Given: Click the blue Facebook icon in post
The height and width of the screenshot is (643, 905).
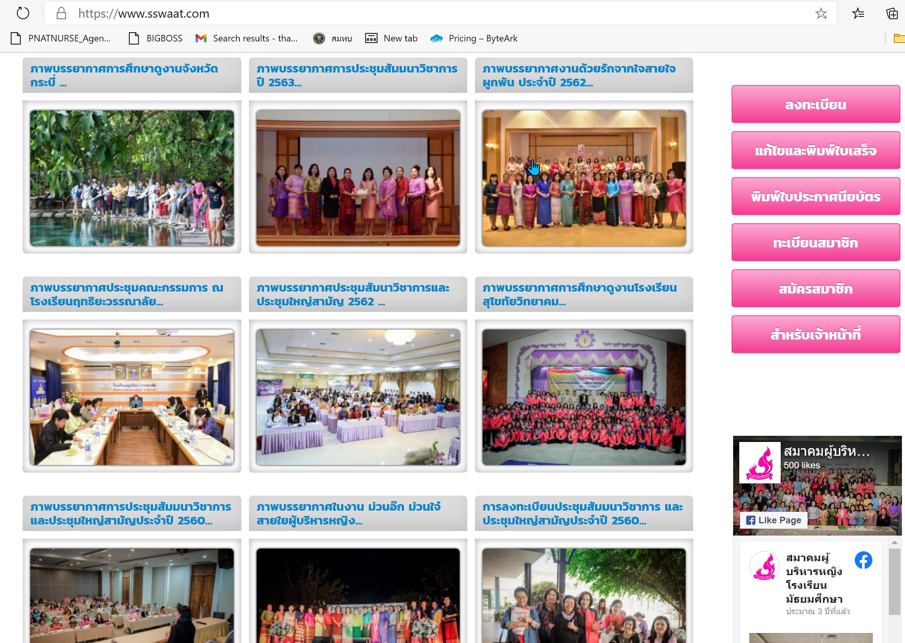Looking at the screenshot, I should [x=864, y=560].
